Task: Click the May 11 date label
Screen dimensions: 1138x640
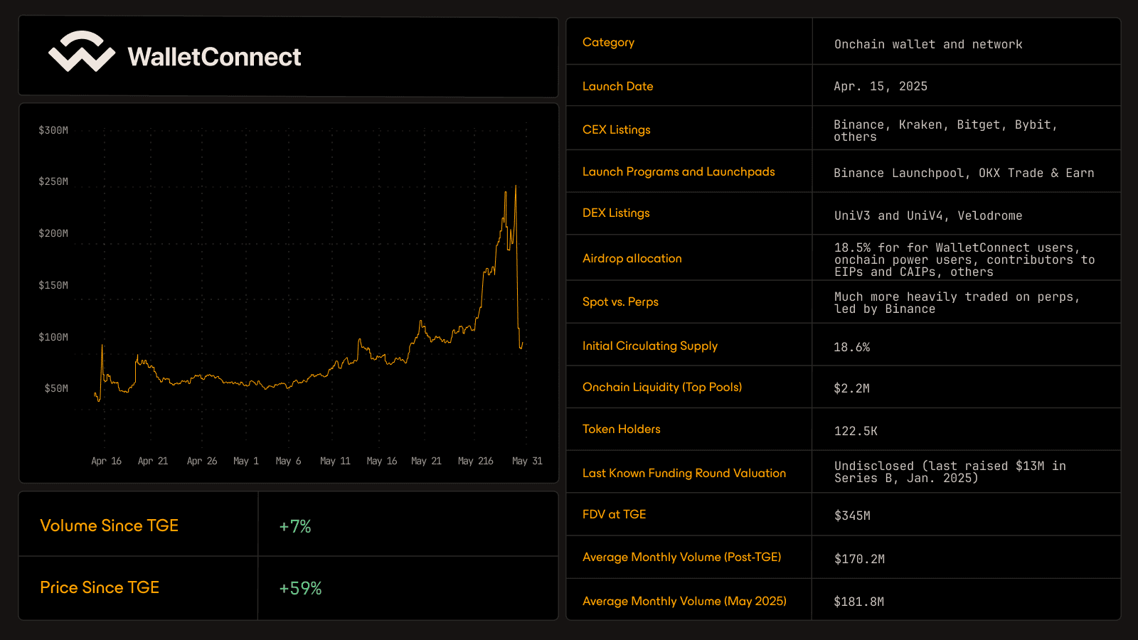Action: pyautogui.click(x=335, y=461)
